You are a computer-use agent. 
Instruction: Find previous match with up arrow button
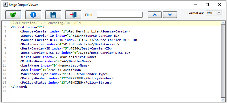(x=155, y=15)
